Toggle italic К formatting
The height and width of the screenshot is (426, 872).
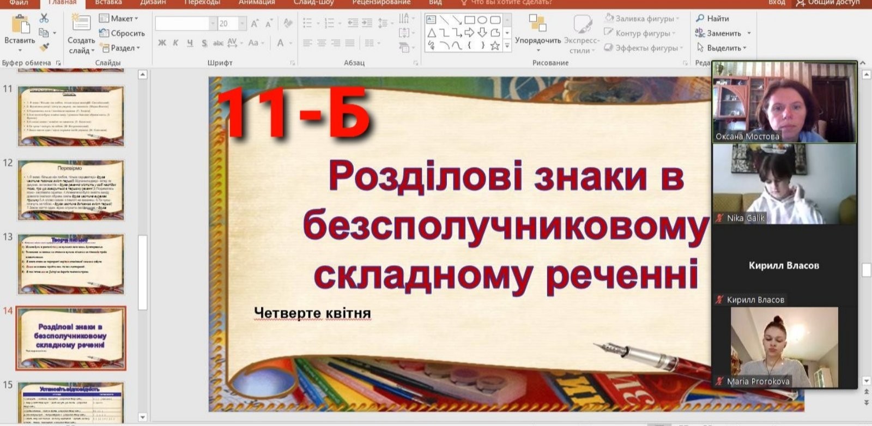pyautogui.click(x=175, y=43)
